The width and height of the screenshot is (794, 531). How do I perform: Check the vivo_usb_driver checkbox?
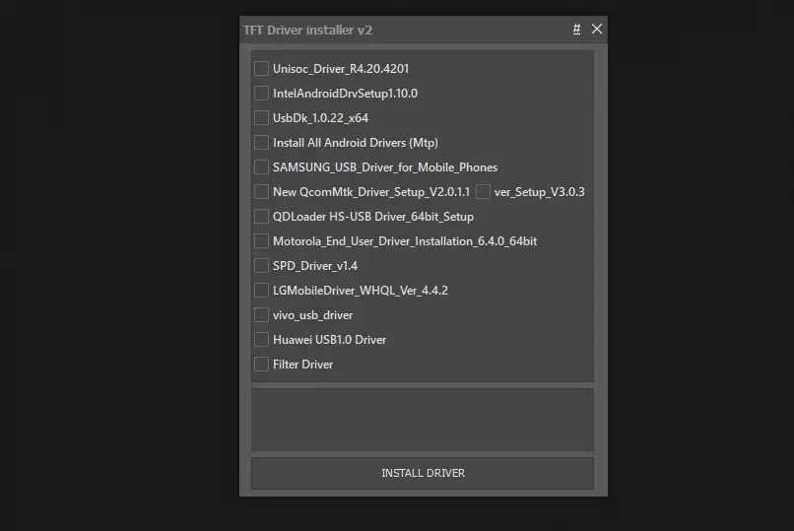click(x=261, y=315)
